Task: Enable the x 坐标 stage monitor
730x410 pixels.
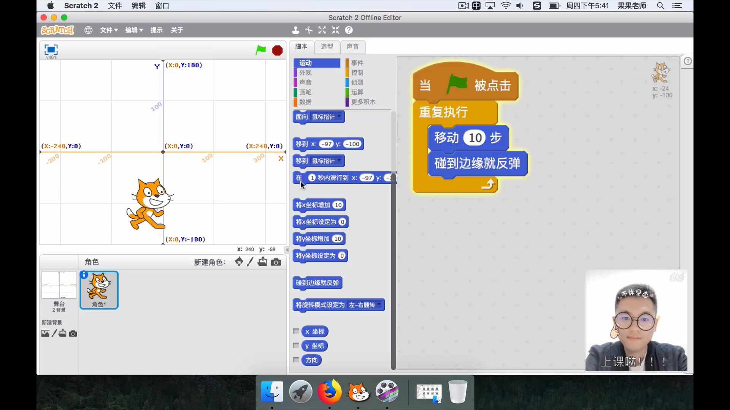Action: tap(296, 331)
